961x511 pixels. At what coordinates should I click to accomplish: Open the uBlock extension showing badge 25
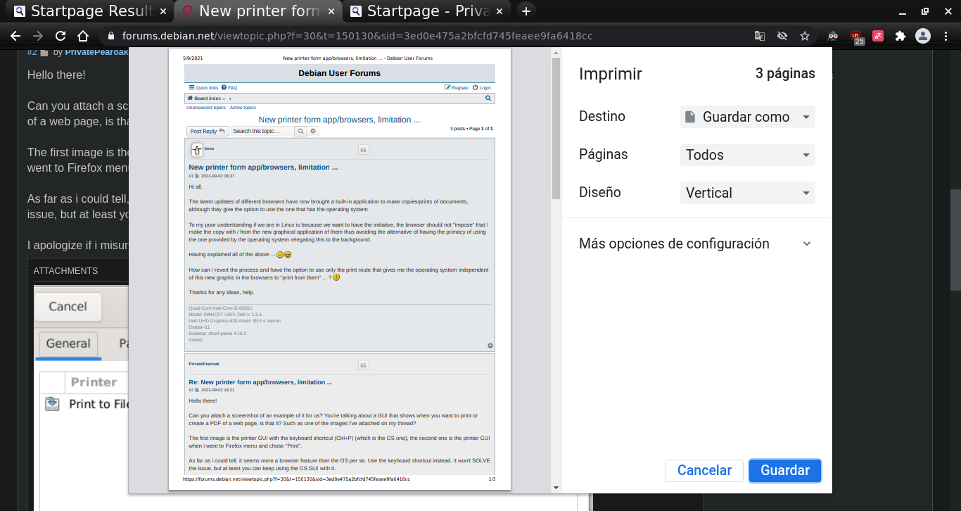coord(856,37)
